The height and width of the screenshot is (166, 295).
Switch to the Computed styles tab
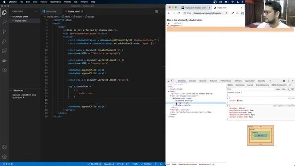click(x=240, y=85)
